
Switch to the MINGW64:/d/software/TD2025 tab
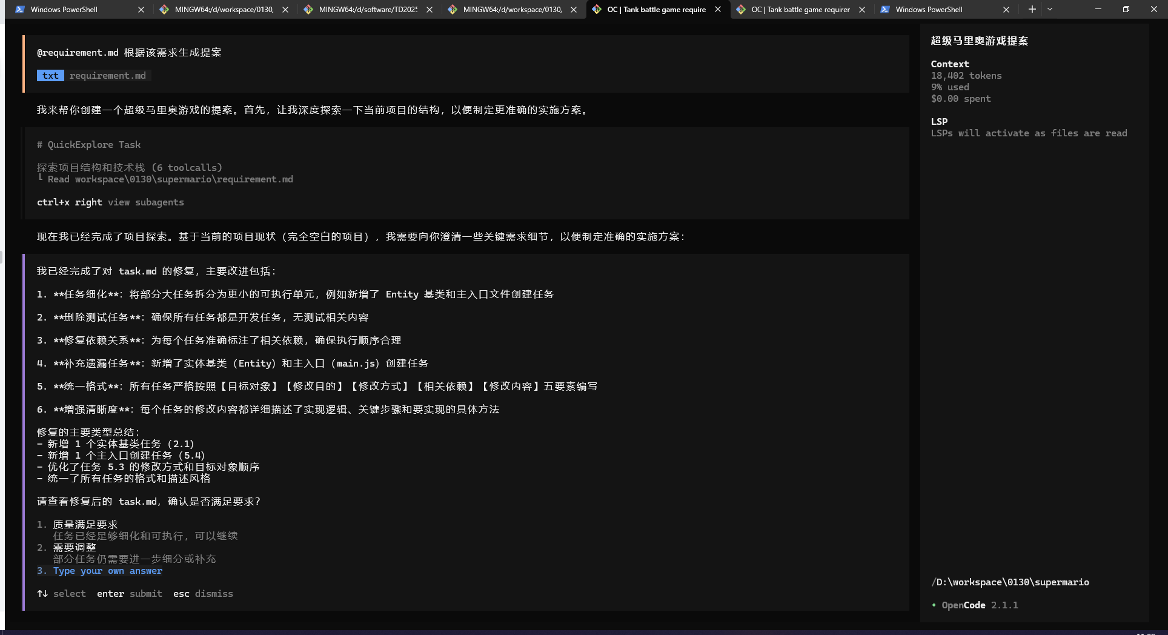point(368,10)
